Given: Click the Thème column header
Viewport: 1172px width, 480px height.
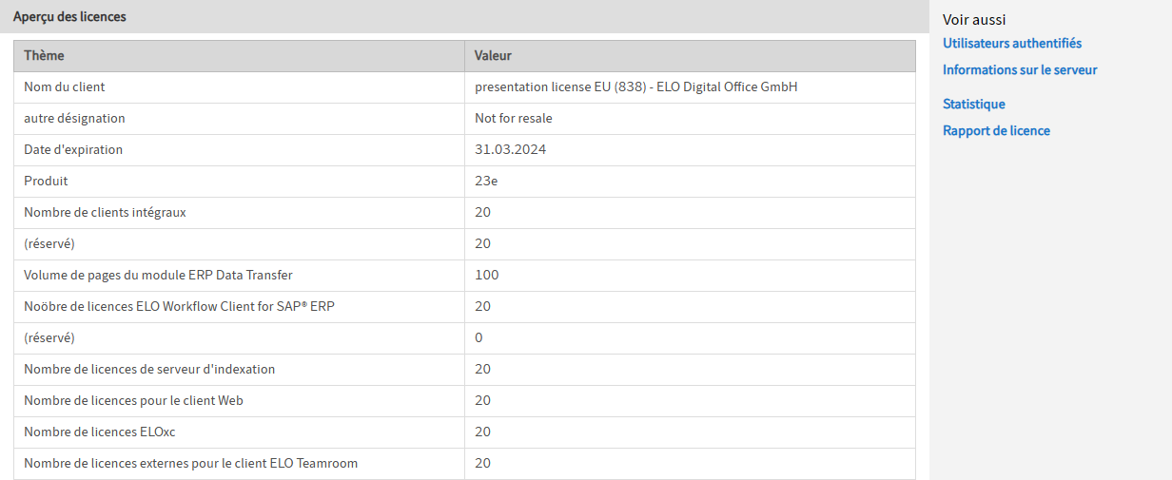Looking at the screenshot, I should coord(239,56).
